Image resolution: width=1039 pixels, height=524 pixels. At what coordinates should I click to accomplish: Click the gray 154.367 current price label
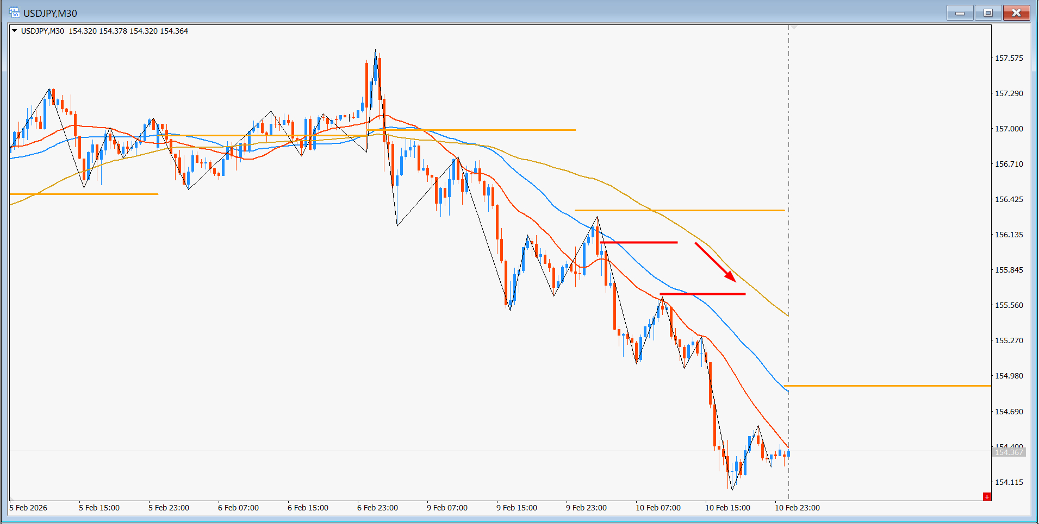[1009, 452]
